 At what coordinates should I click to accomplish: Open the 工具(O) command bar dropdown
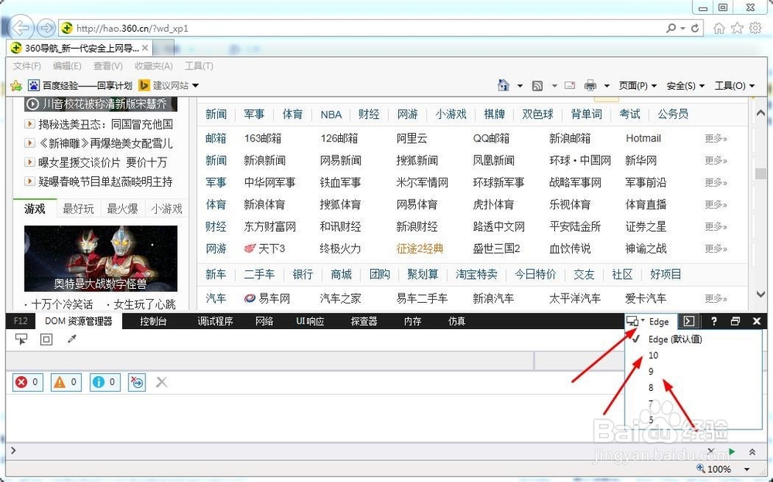(734, 86)
